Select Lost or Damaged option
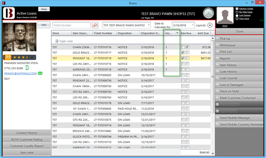This screenshot has height=158, width=266. (x=240, y=85)
